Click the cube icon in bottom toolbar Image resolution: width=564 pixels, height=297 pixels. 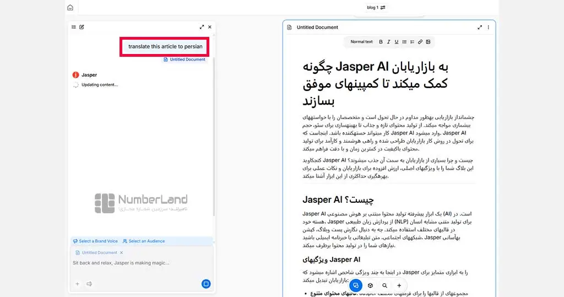370,285
